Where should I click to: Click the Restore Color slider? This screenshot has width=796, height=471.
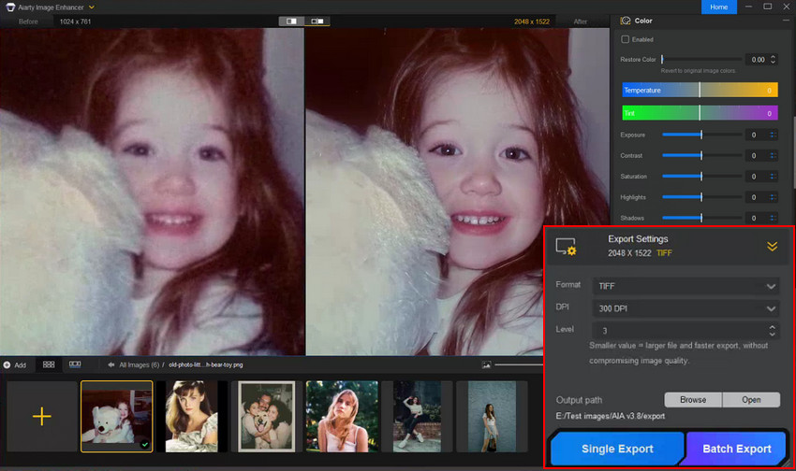[701, 59]
